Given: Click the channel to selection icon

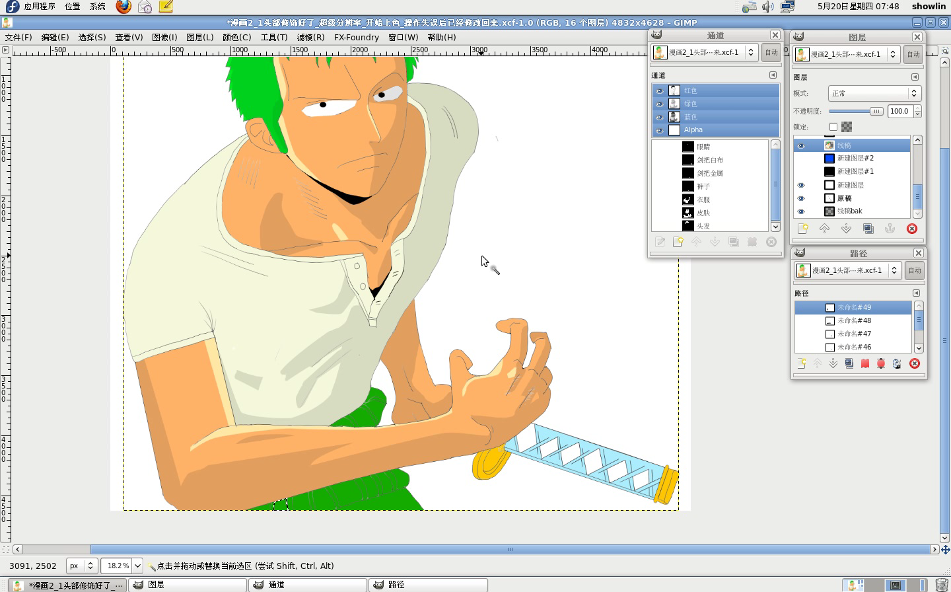Looking at the screenshot, I should click(752, 242).
